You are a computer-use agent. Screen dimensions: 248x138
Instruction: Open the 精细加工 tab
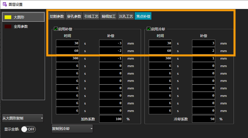point(108,16)
